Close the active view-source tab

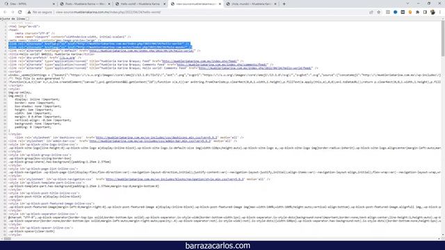pos(220,4)
